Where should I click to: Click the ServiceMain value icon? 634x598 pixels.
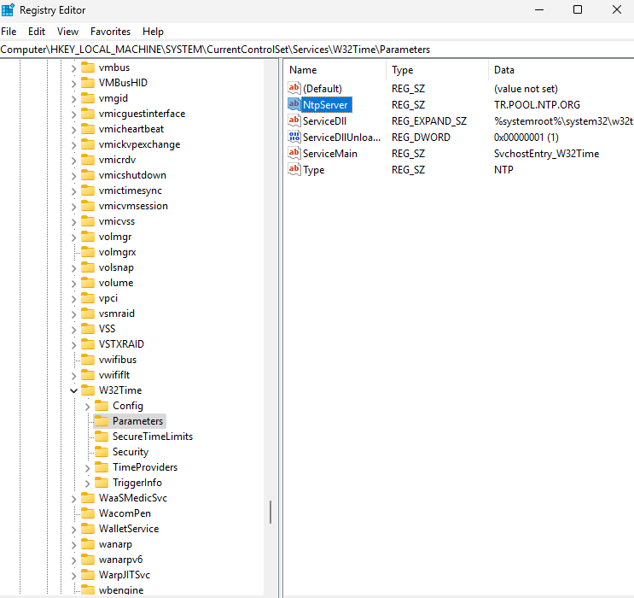(294, 153)
